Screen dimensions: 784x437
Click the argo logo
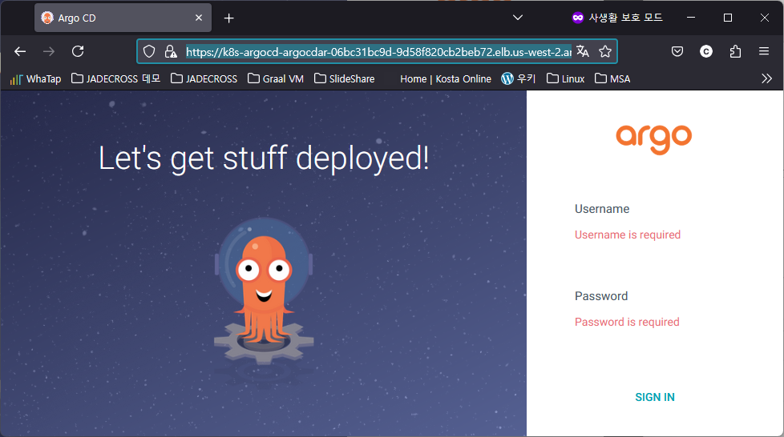tap(654, 139)
